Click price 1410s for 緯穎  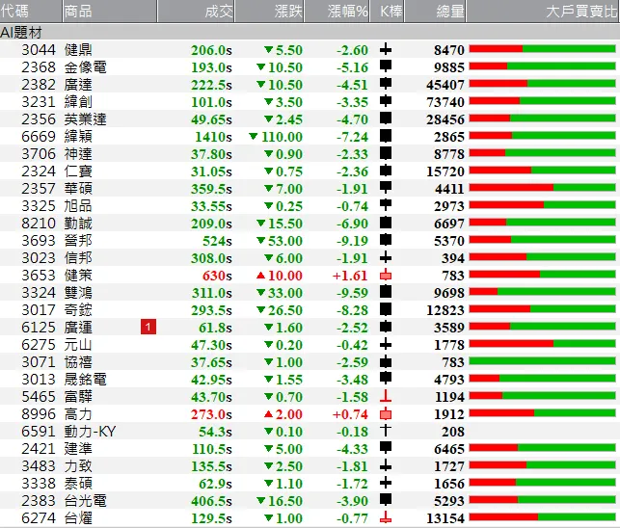click(x=213, y=137)
